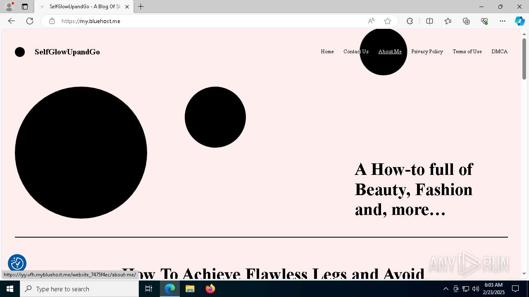View site information lock icon
Screen dimensions: 529x297
tap(52, 21)
